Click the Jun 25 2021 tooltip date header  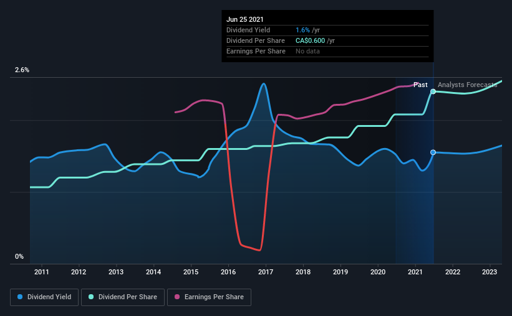tap(245, 19)
